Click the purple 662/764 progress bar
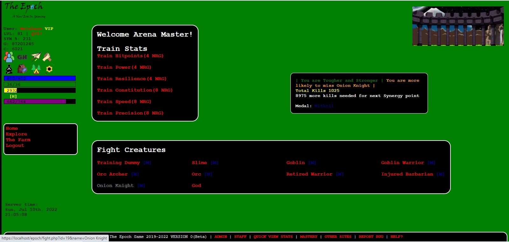Screen dimensions: 509x242 pyautogui.click(x=39, y=102)
